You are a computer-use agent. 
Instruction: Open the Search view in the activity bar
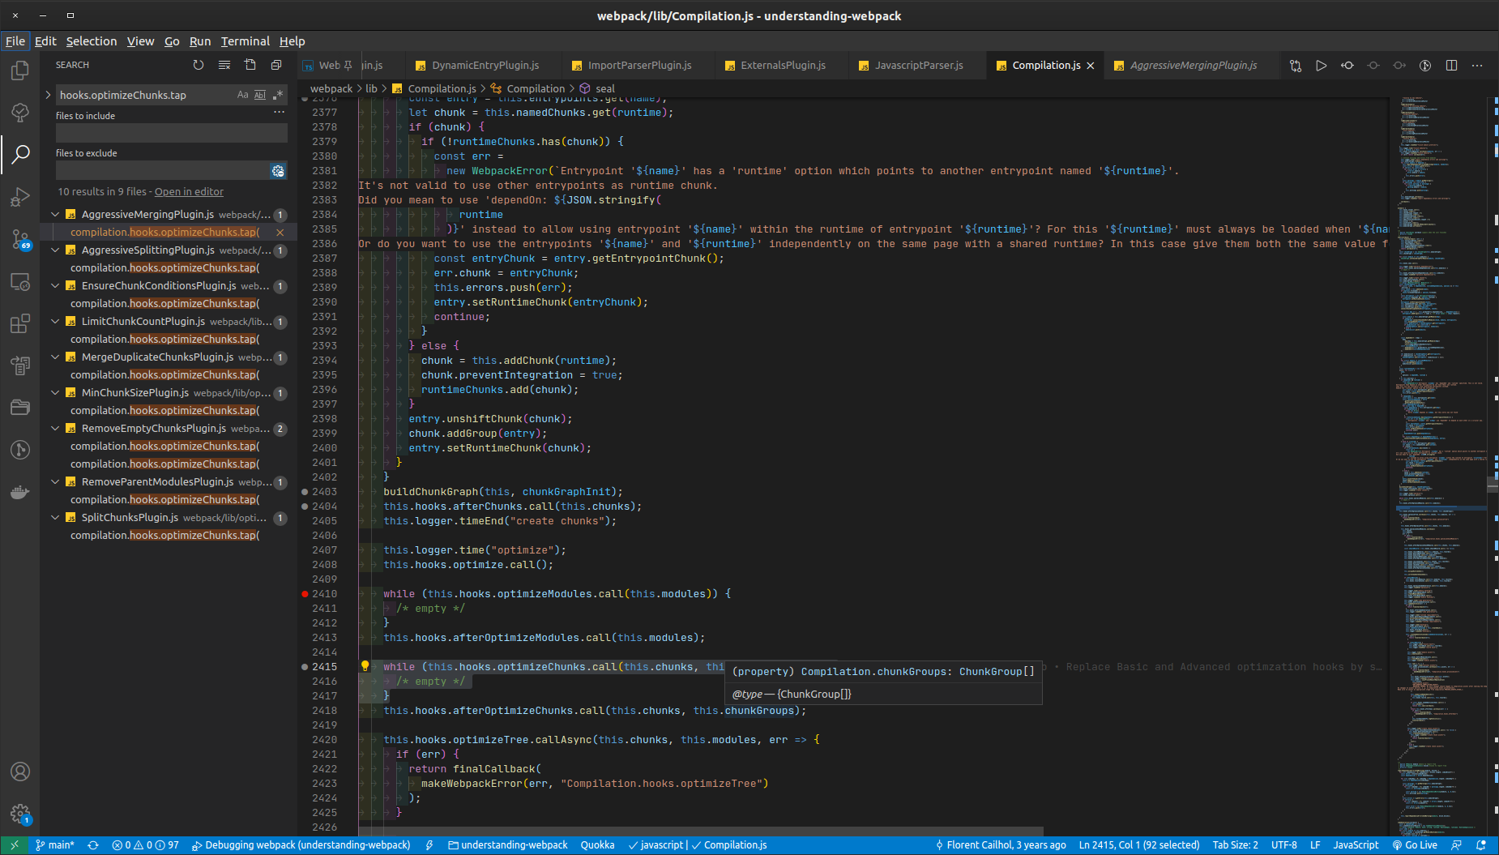tap(20, 152)
